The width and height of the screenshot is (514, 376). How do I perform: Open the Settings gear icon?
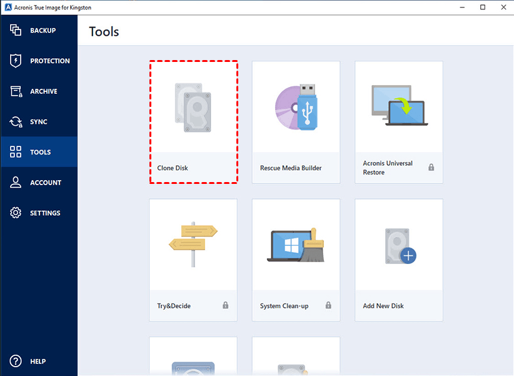point(14,213)
